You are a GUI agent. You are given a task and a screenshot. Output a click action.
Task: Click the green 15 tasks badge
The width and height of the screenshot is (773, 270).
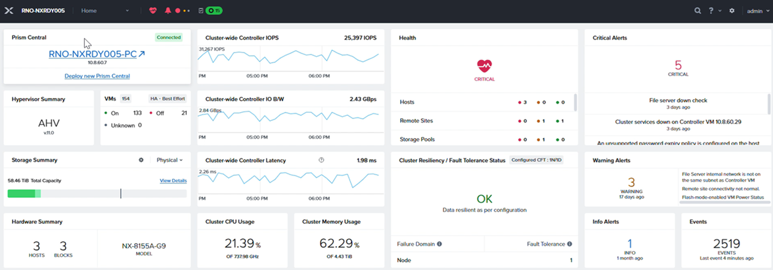click(214, 11)
